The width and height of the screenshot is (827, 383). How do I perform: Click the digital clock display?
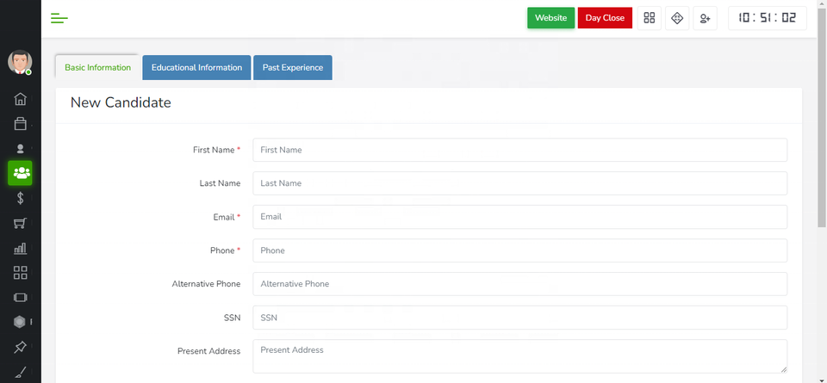click(768, 18)
